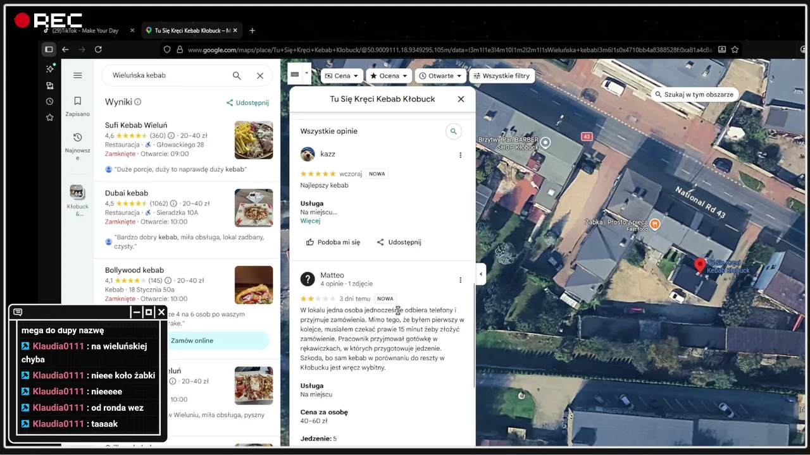
Task: Open the Dubai kebab photo thumbnail
Action: pyautogui.click(x=254, y=208)
